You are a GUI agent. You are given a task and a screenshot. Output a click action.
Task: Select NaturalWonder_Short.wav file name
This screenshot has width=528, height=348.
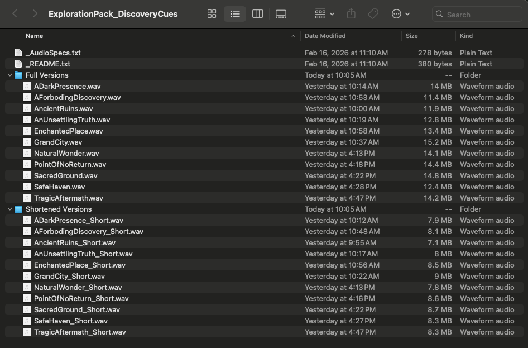tap(78, 287)
